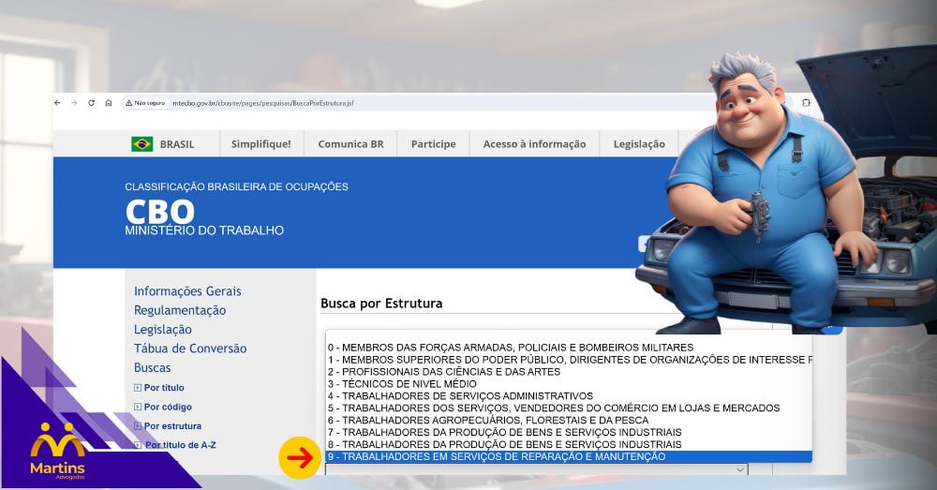Open the Legislação tab in top bar
This screenshot has height=490, width=937.
click(x=639, y=144)
